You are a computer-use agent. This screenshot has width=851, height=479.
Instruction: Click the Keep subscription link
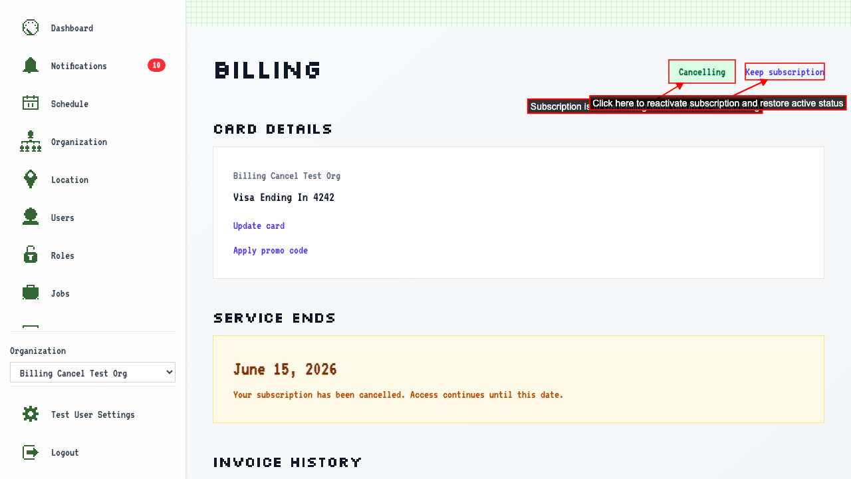coord(785,72)
